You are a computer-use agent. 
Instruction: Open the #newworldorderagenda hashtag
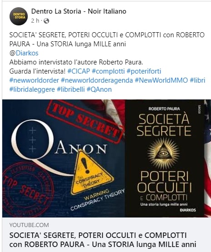(97, 80)
